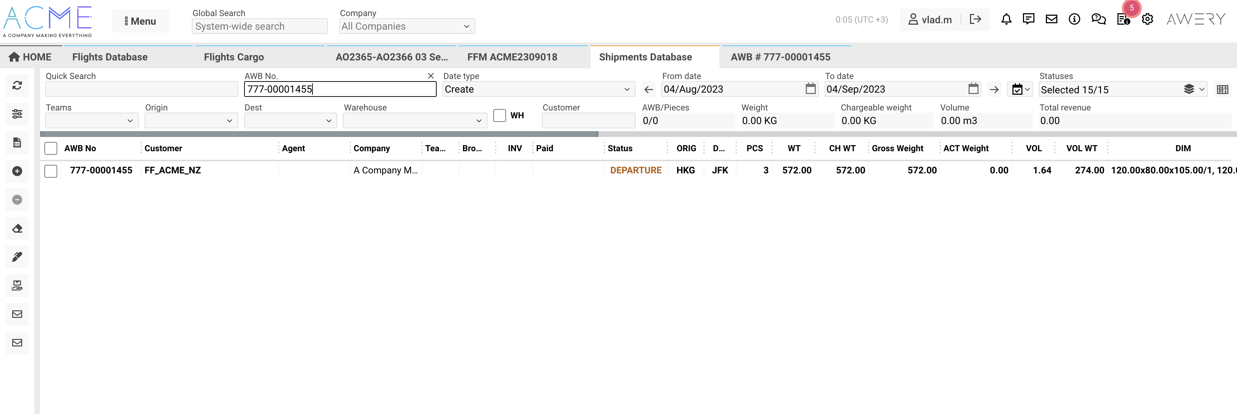This screenshot has height=414, width=1237.
Task: Check the row 777-00001455 checkbox
Action: [51, 171]
